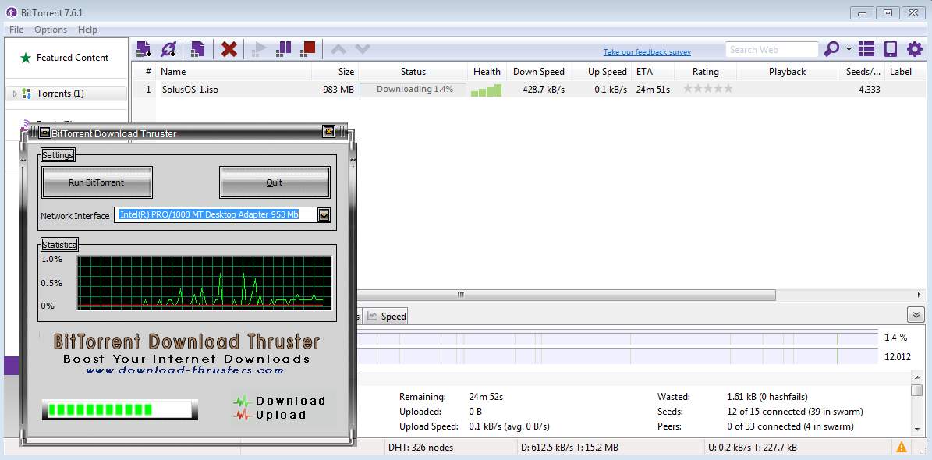The width and height of the screenshot is (932, 460).
Task: Click the horizontal scrollbar in torrent list
Action: [x=565, y=295]
